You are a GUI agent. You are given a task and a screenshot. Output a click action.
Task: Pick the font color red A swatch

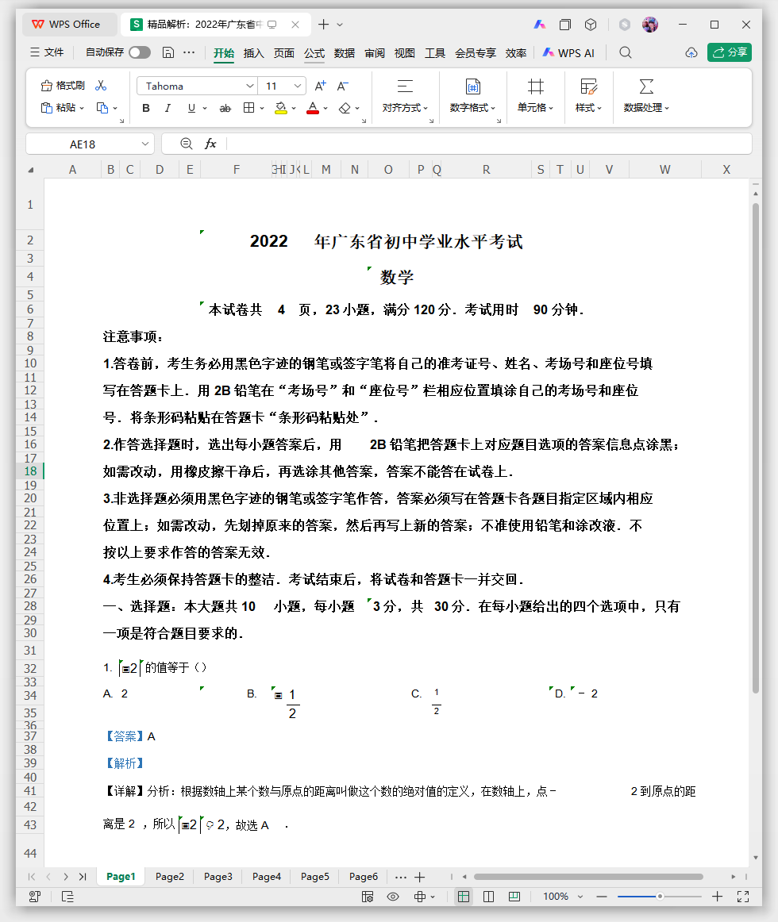coord(313,108)
